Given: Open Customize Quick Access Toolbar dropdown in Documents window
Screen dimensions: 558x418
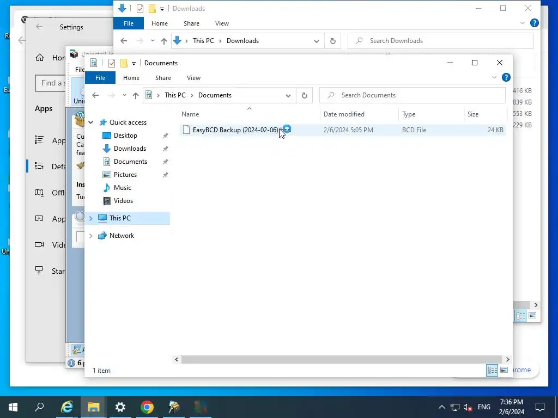Looking at the screenshot, I should click(x=134, y=63).
